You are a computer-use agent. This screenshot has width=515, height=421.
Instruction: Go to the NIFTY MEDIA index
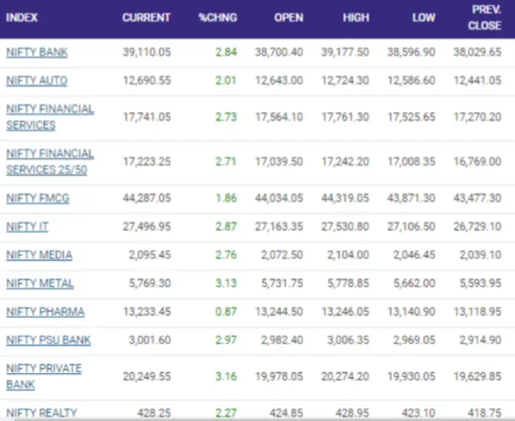click(x=39, y=255)
